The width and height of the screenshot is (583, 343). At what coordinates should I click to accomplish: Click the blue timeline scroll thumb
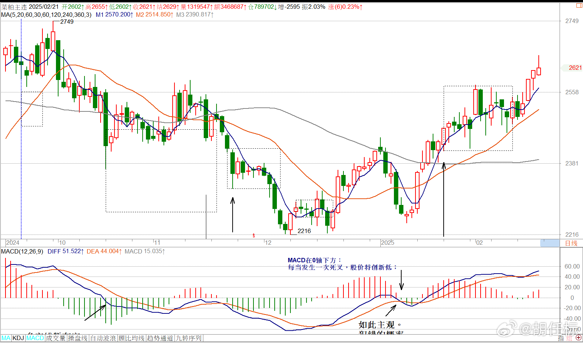point(550,243)
